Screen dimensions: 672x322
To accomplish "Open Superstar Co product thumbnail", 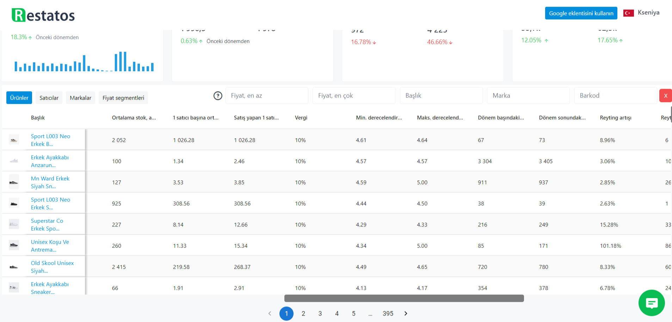I will pyautogui.click(x=14, y=224).
